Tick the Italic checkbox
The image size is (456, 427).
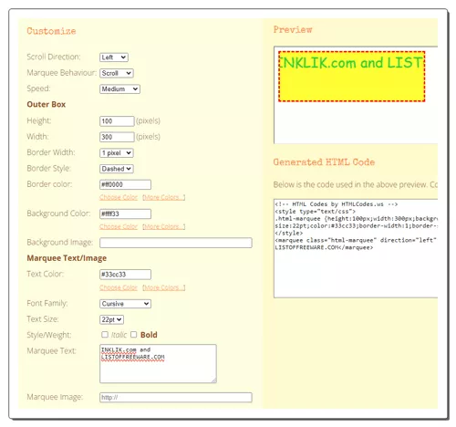105,335
